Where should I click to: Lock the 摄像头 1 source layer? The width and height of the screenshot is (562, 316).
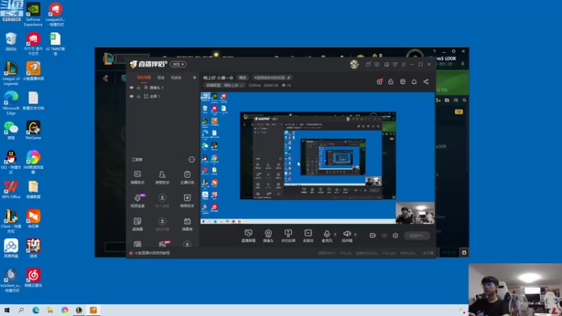(x=138, y=87)
